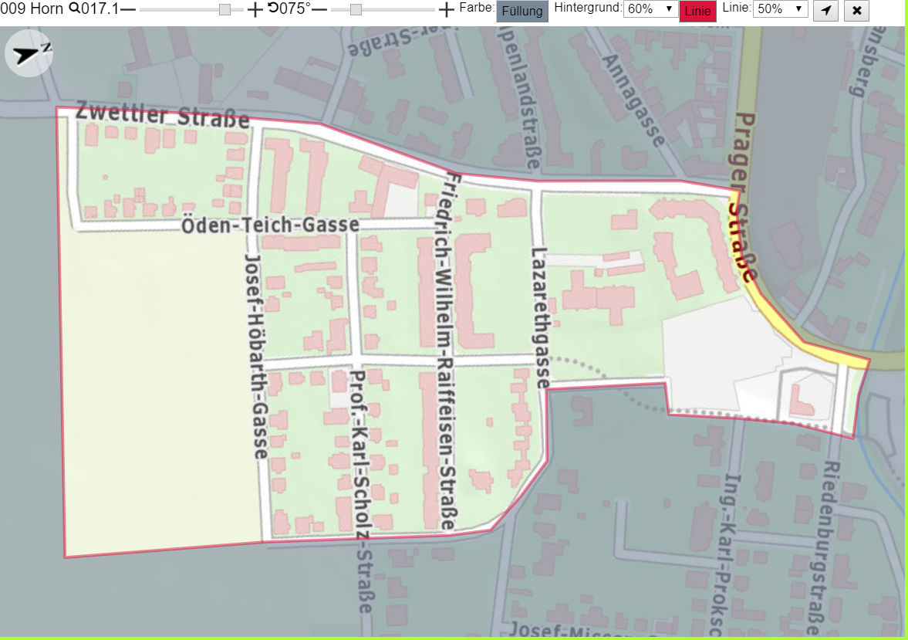Click the rotate symbol beside 075°
The image size is (908, 640).
[273, 8]
